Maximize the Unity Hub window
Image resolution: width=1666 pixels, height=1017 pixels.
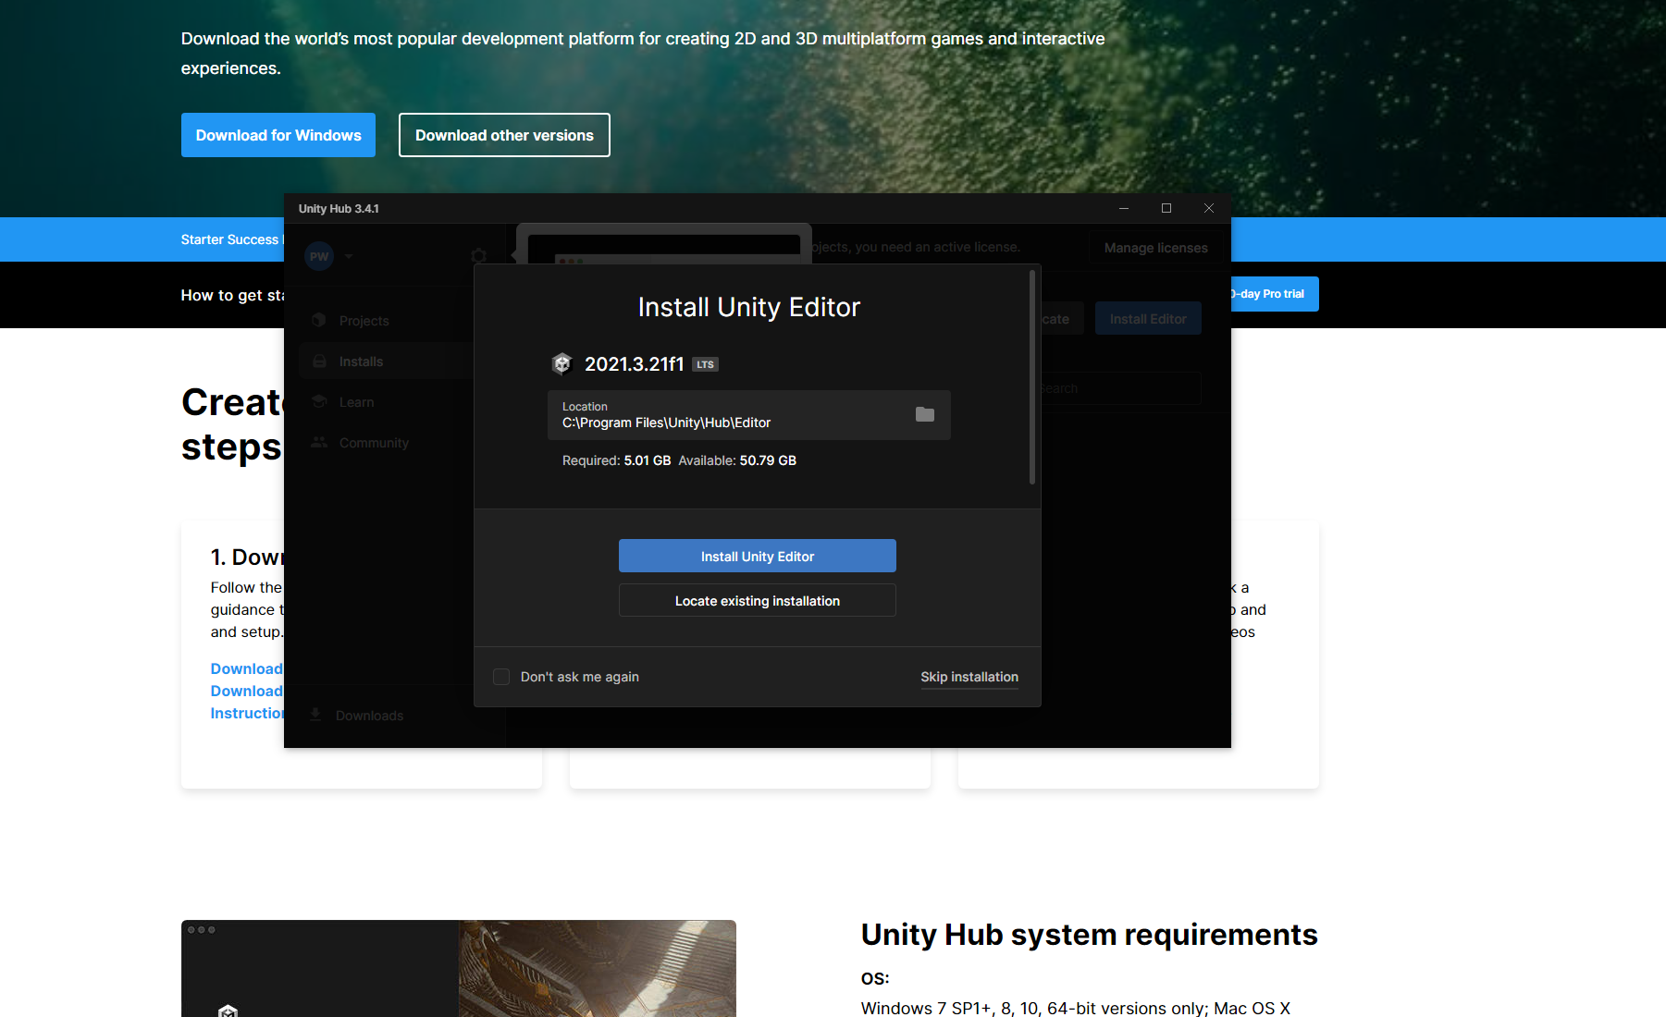tap(1166, 208)
